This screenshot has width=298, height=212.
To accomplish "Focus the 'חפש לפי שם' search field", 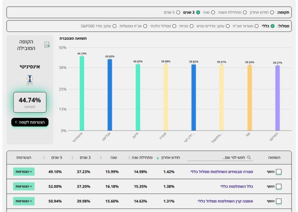I will (x=220, y=158).
